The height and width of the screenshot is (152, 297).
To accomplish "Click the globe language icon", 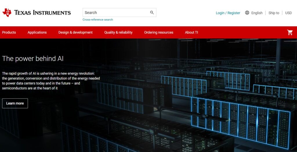I will (247, 13).
